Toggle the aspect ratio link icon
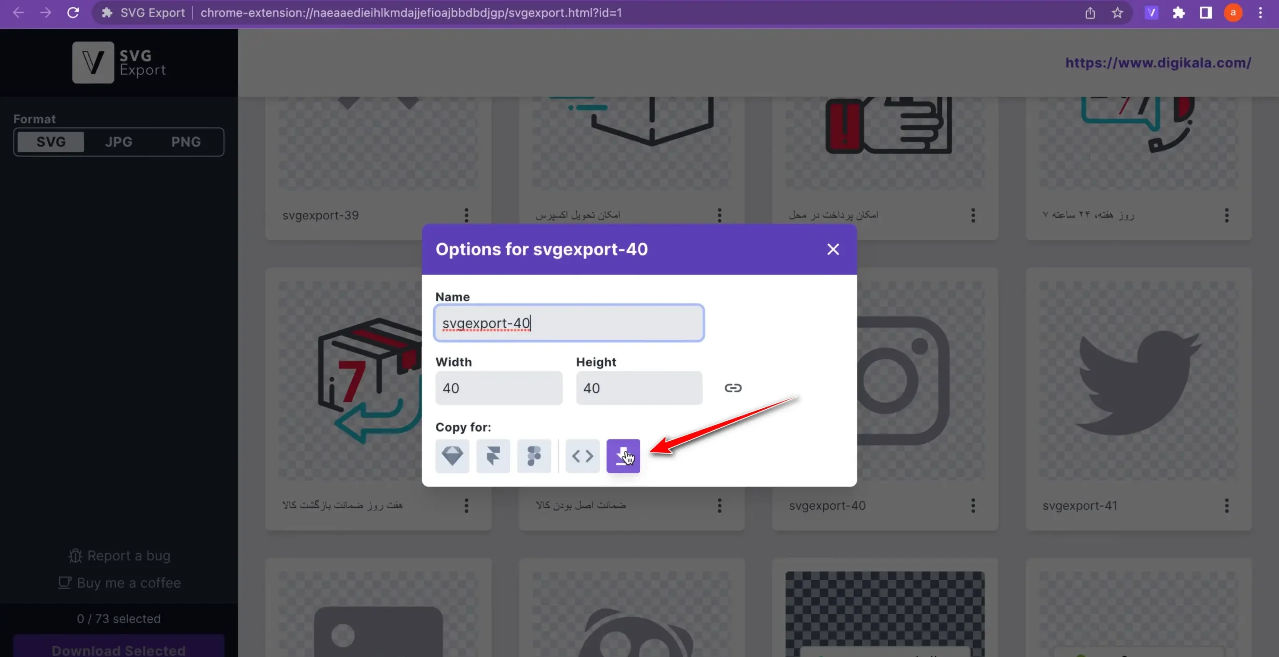This screenshot has height=657, width=1279. pyautogui.click(x=733, y=388)
